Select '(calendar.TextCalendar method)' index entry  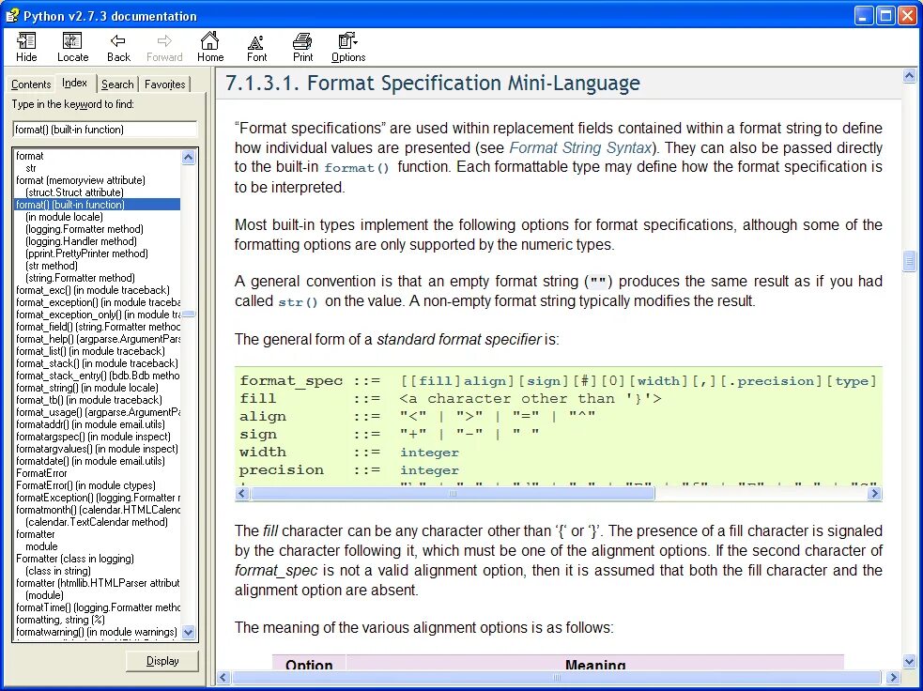pos(97,522)
